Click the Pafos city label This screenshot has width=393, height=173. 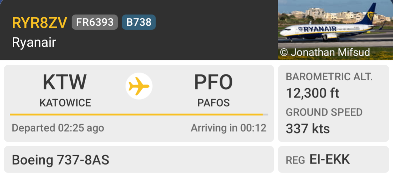(213, 103)
